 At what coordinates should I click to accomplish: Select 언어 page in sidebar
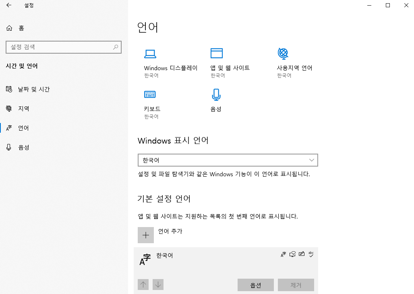[23, 128]
